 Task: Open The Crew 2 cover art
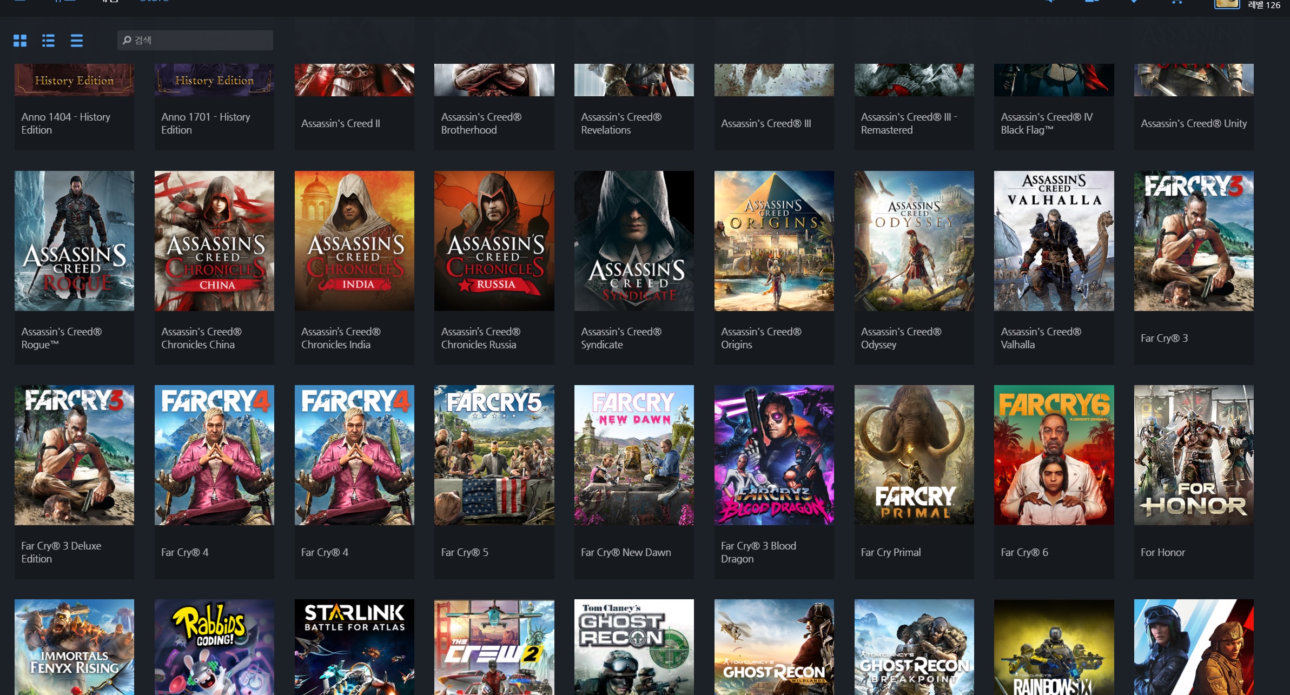tap(494, 647)
